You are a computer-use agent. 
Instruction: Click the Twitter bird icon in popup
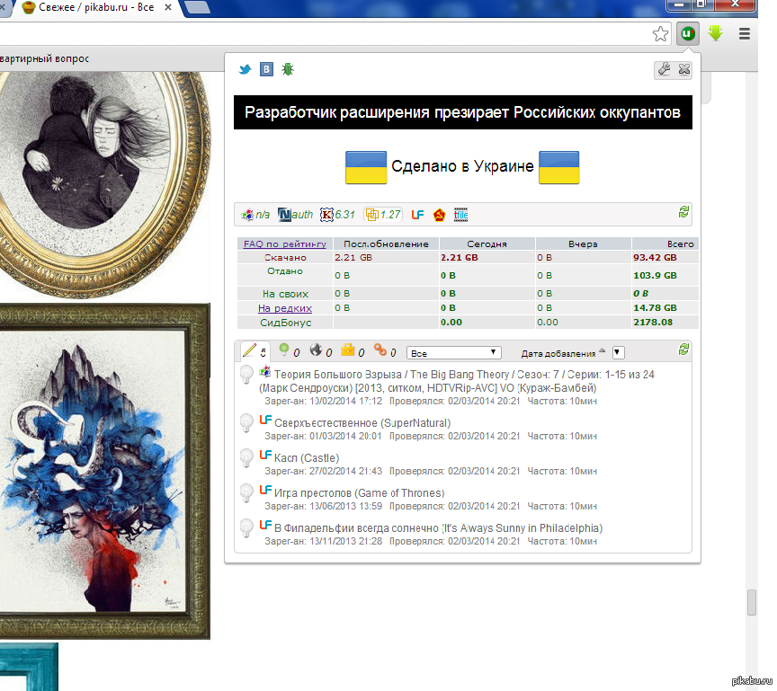(245, 69)
